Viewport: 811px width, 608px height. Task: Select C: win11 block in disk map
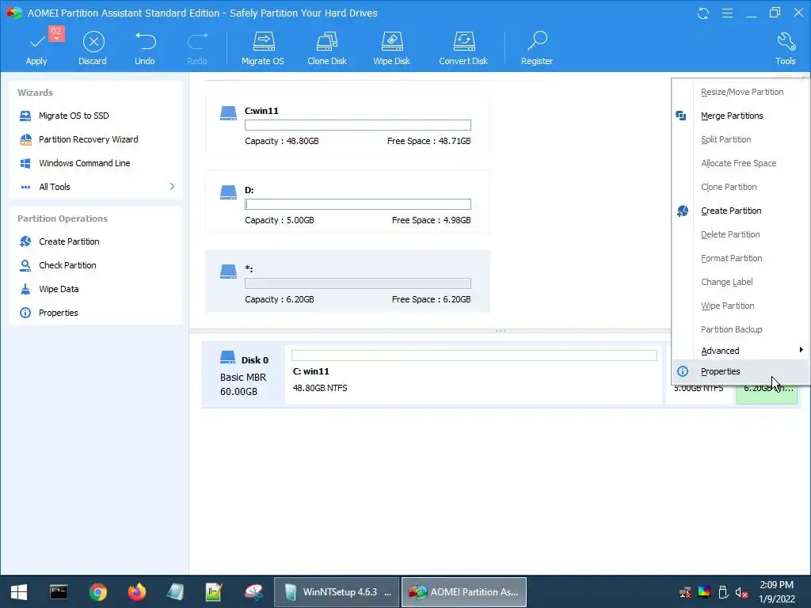point(474,374)
